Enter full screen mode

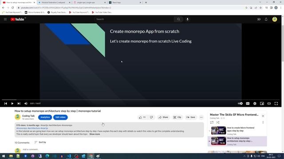pos(276,103)
